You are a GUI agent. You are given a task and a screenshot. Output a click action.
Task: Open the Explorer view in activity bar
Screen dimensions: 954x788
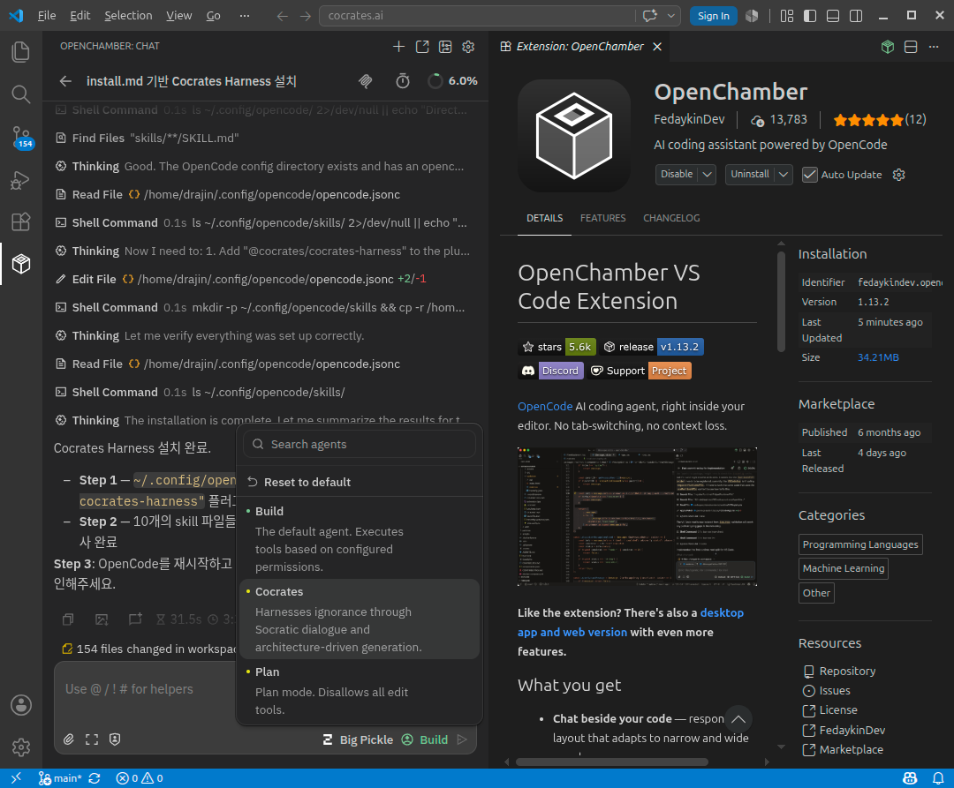click(x=20, y=52)
